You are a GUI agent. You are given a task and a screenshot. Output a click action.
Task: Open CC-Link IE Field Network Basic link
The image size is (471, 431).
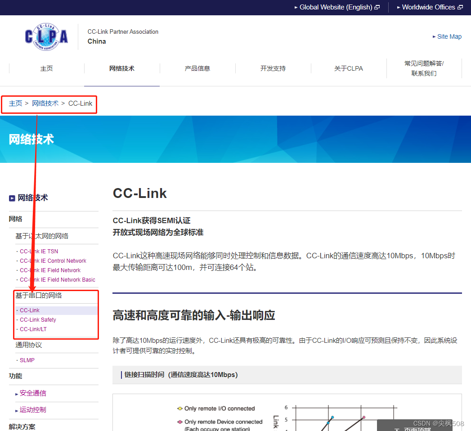pyautogui.click(x=58, y=280)
